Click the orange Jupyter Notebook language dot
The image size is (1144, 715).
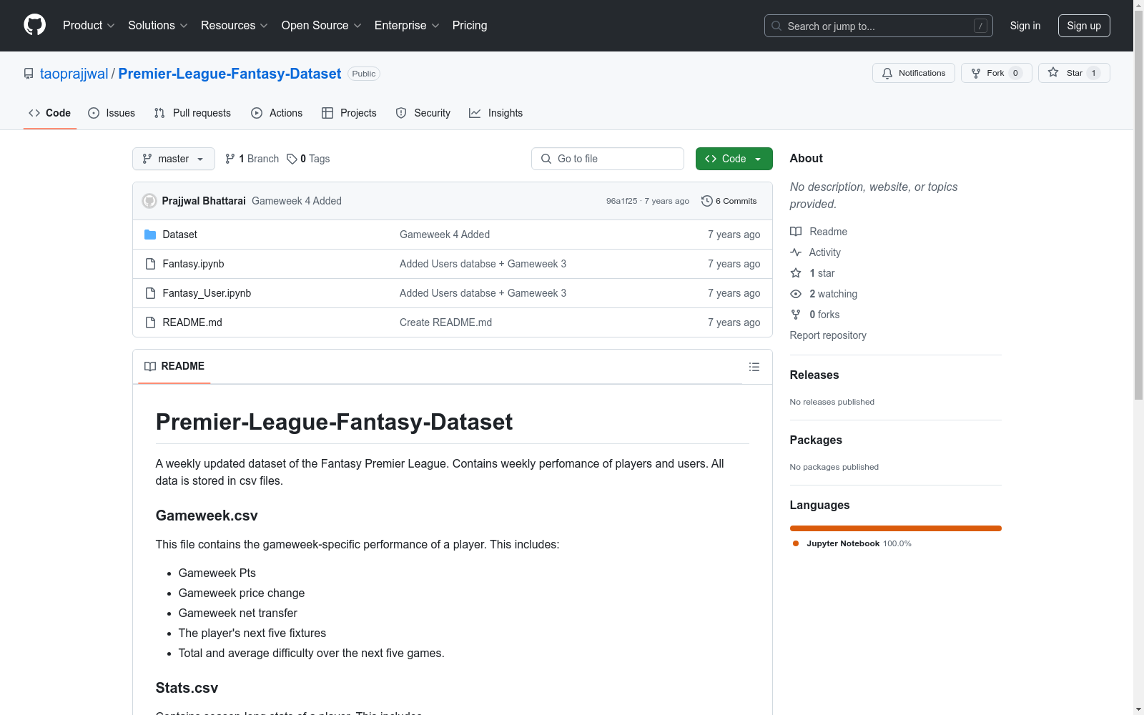pos(796,543)
